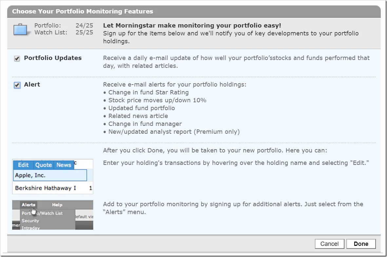Click the Portfolio Updates label
387x257 pixels.
point(52,58)
